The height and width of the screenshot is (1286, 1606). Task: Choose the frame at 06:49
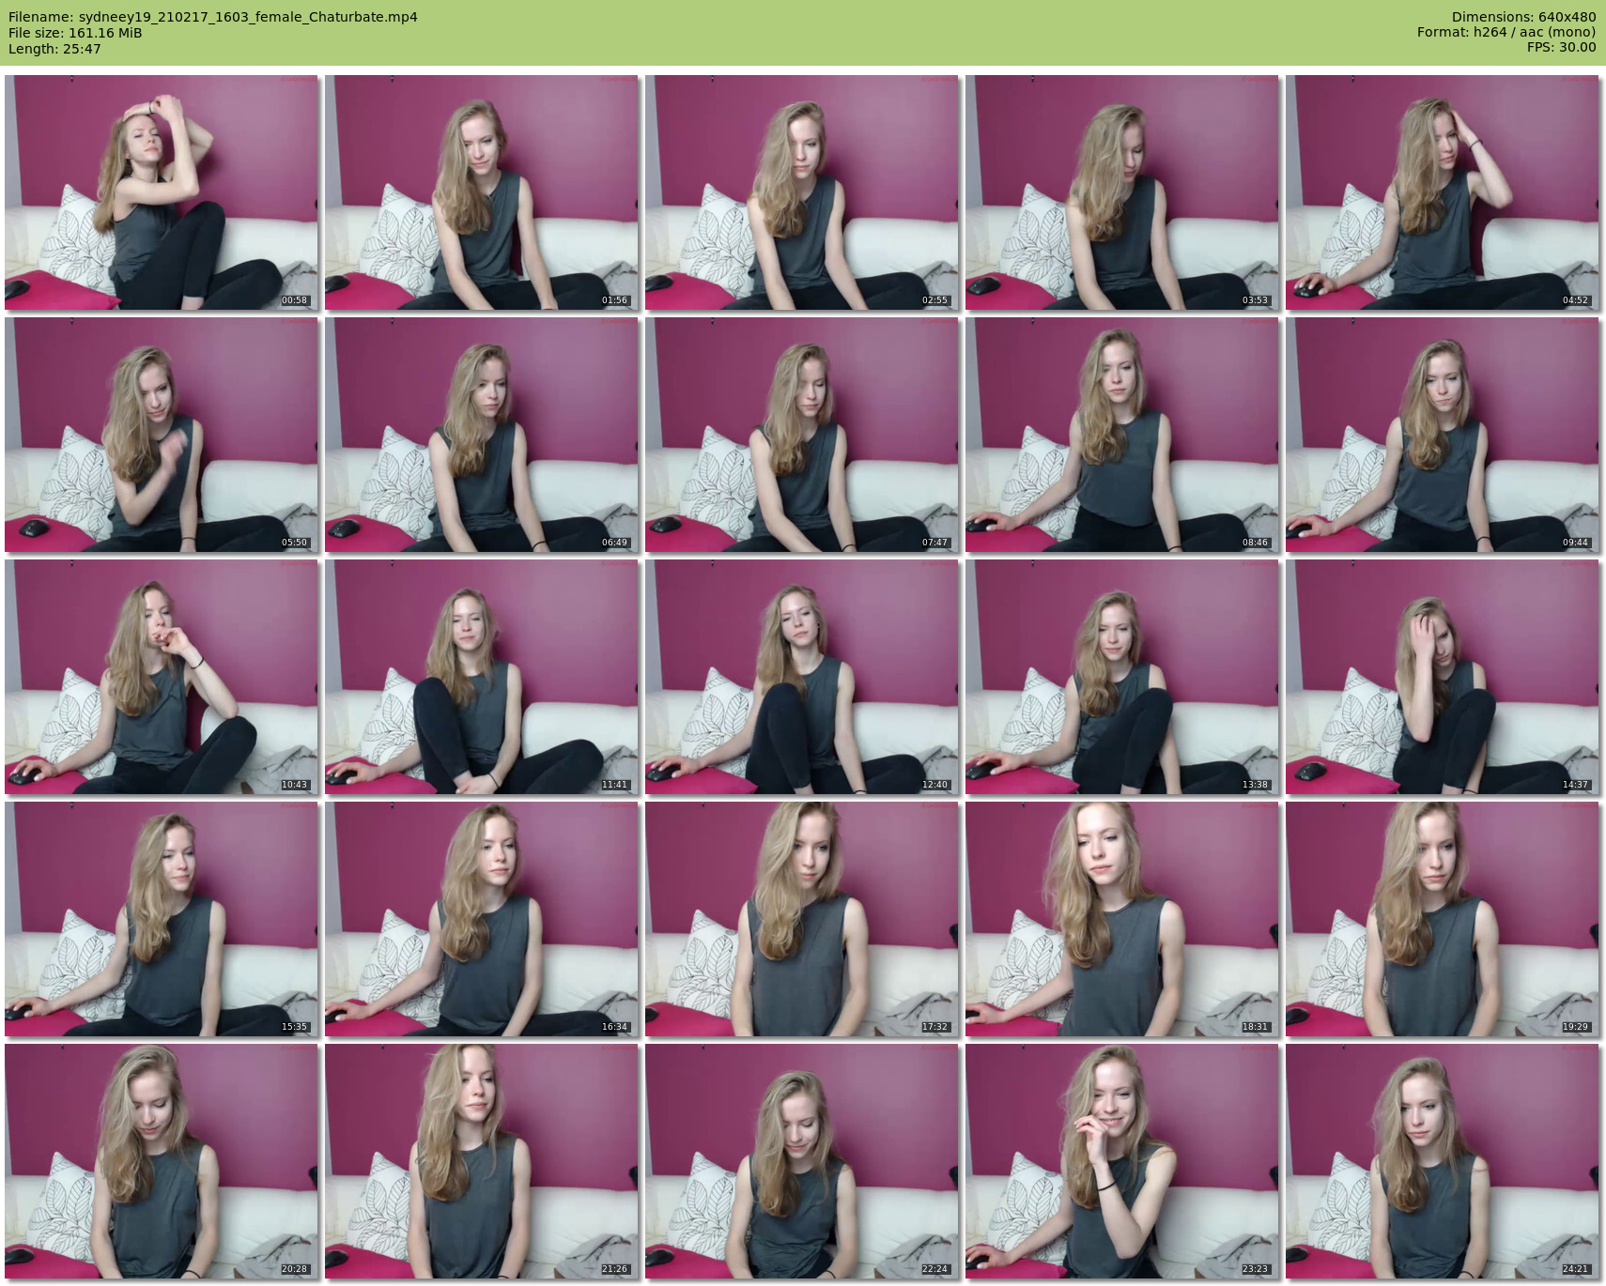coord(482,435)
